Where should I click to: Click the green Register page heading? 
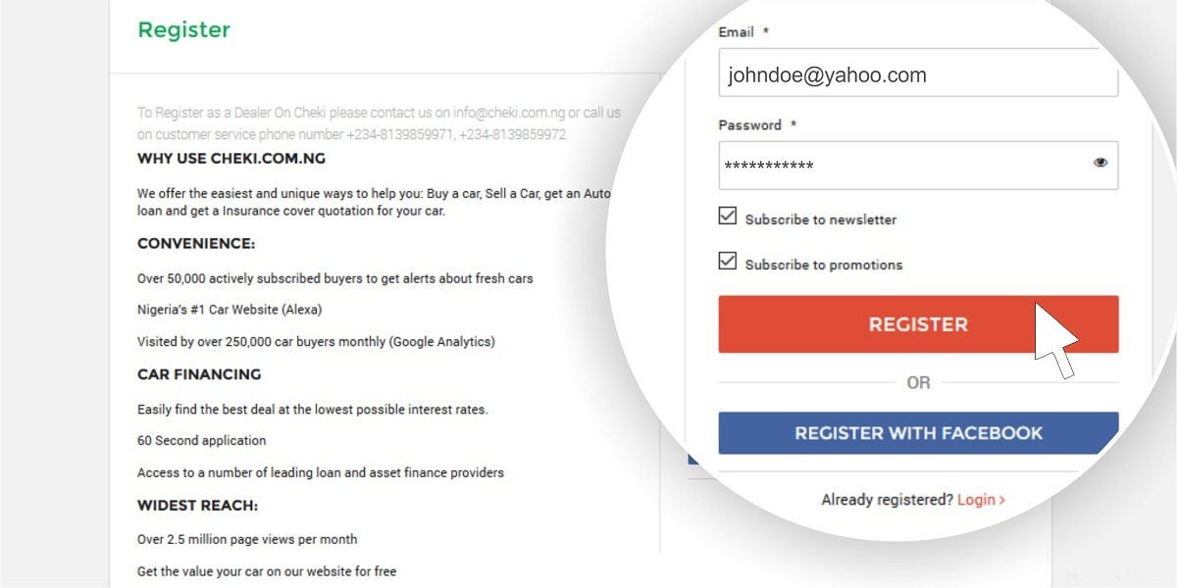tap(183, 29)
